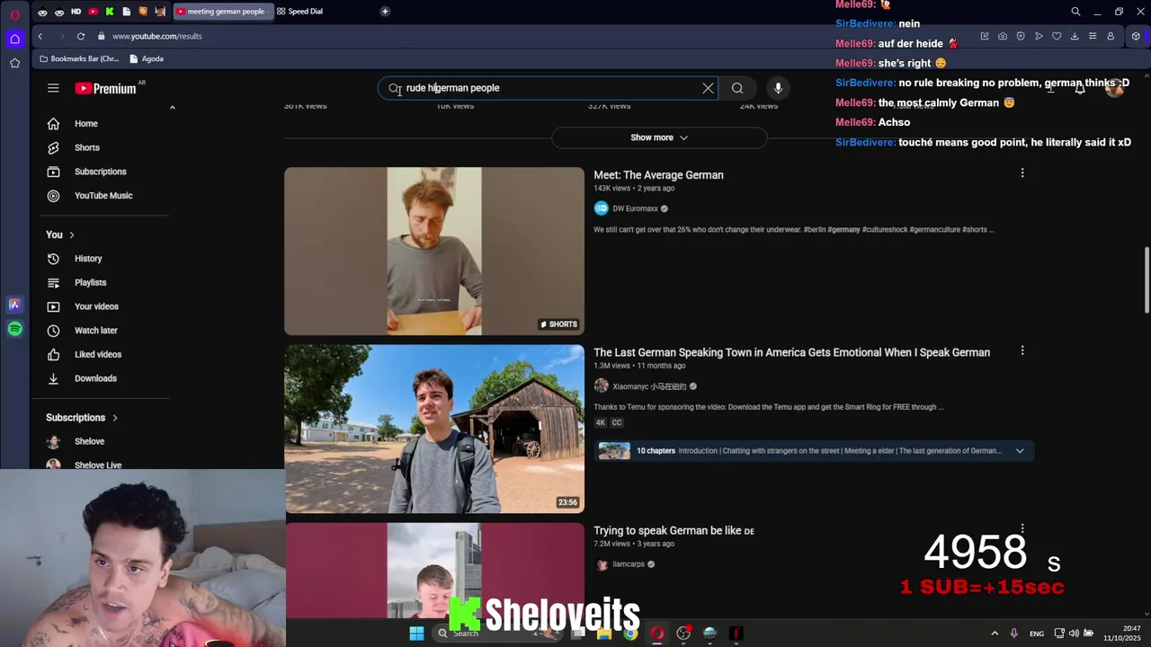Image resolution: width=1151 pixels, height=647 pixels.
Task: Open the Aria AI sidebar icon
Action: pos(14,305)
